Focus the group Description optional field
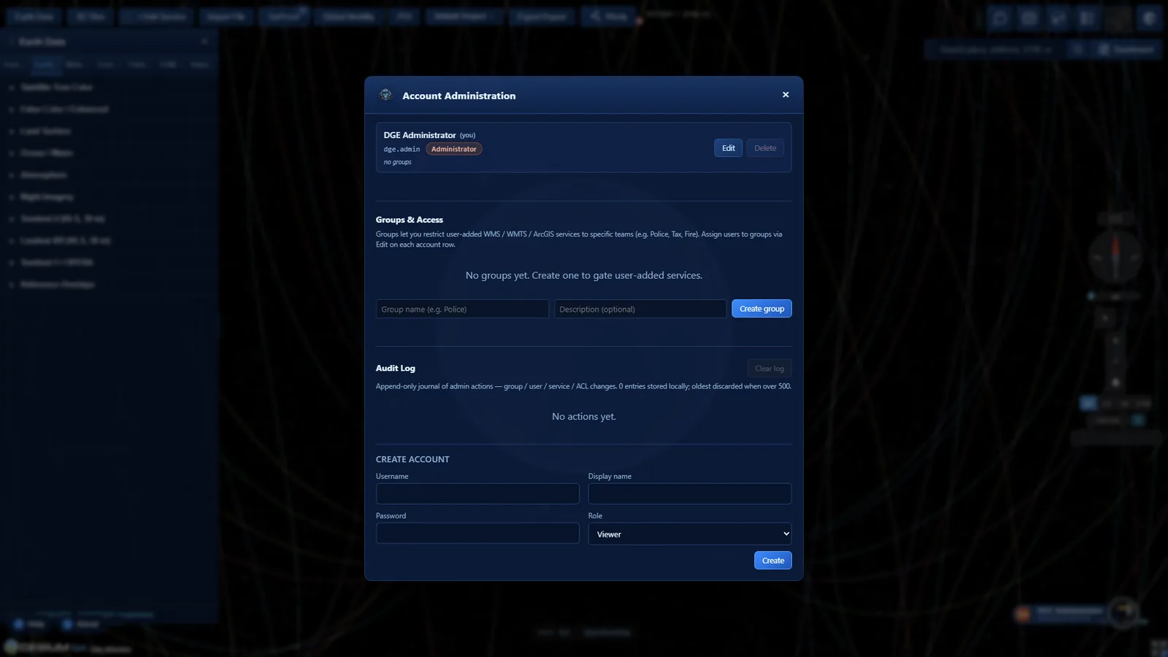This screenshot has height=657, width=1168. point(640,309)
